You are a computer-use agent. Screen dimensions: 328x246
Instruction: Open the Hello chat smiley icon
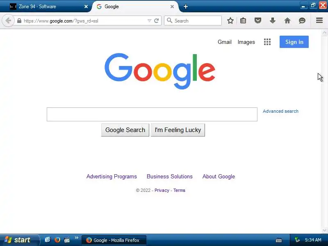tap(302, 20)
